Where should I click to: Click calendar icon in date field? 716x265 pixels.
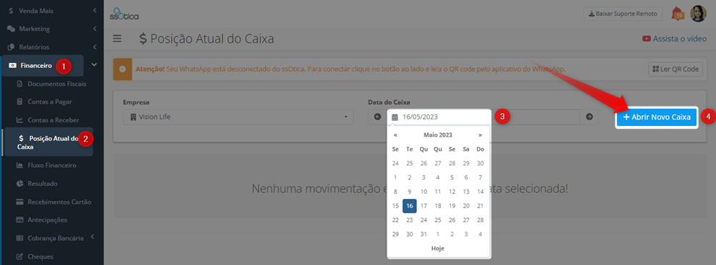(395, 117)
